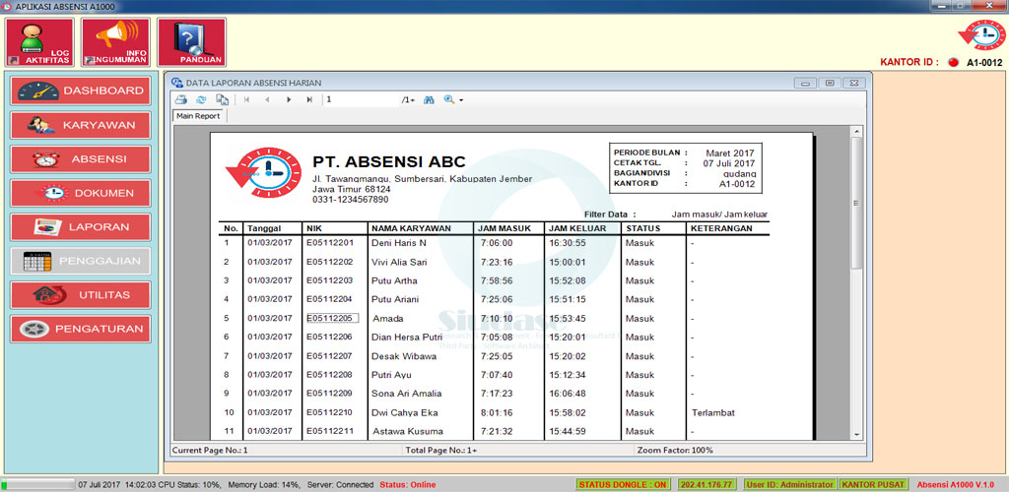This screenshot has height=492, width=1009.
Task: Open the Absensi sidebar button
Action: click(81, 159)
